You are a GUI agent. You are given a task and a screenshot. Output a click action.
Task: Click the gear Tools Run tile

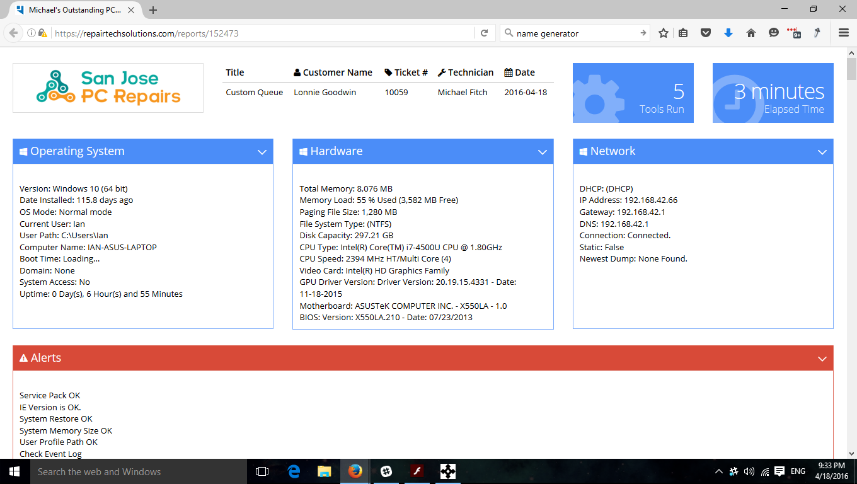pyautogui.click(x=633, y=93)
